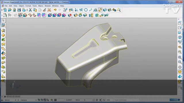Image resolution: width=184 pixels, height=103 pixels.
Task: Click the globe view icon on right toolbar
Action: point(180,67)
